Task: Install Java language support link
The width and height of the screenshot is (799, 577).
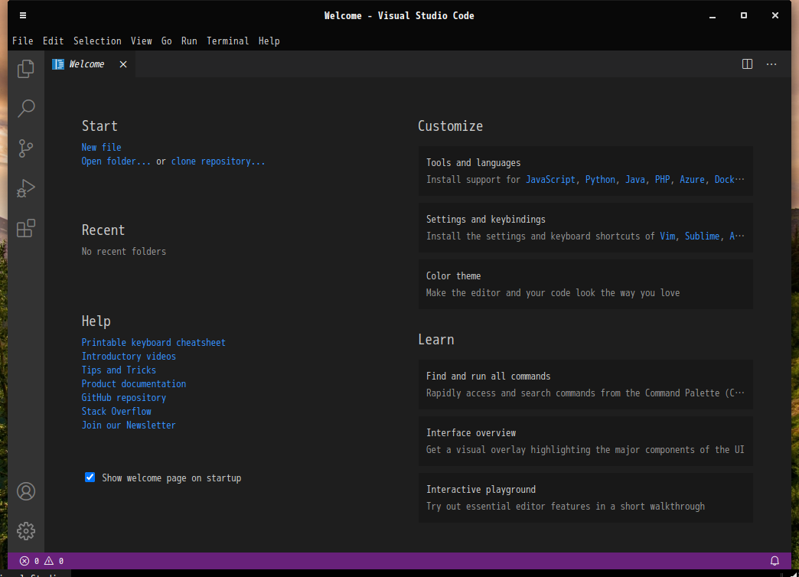Action: pyautogui.click(x=635, y=179)
